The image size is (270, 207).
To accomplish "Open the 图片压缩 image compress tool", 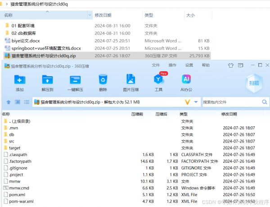I will pos(130,79).
